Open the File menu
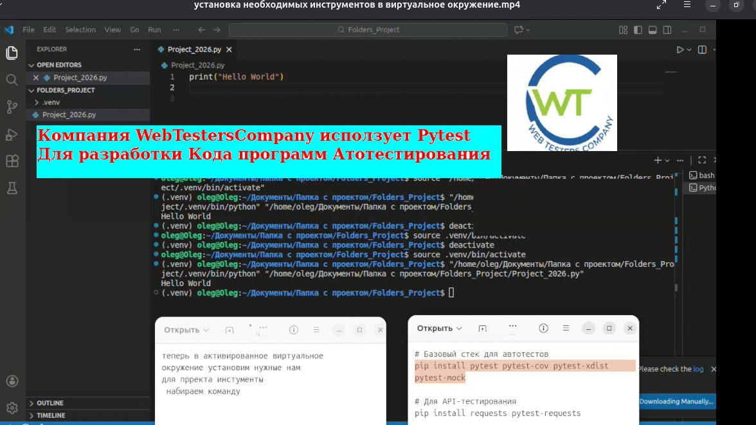The image size is (756, 425). pos(28,30)
